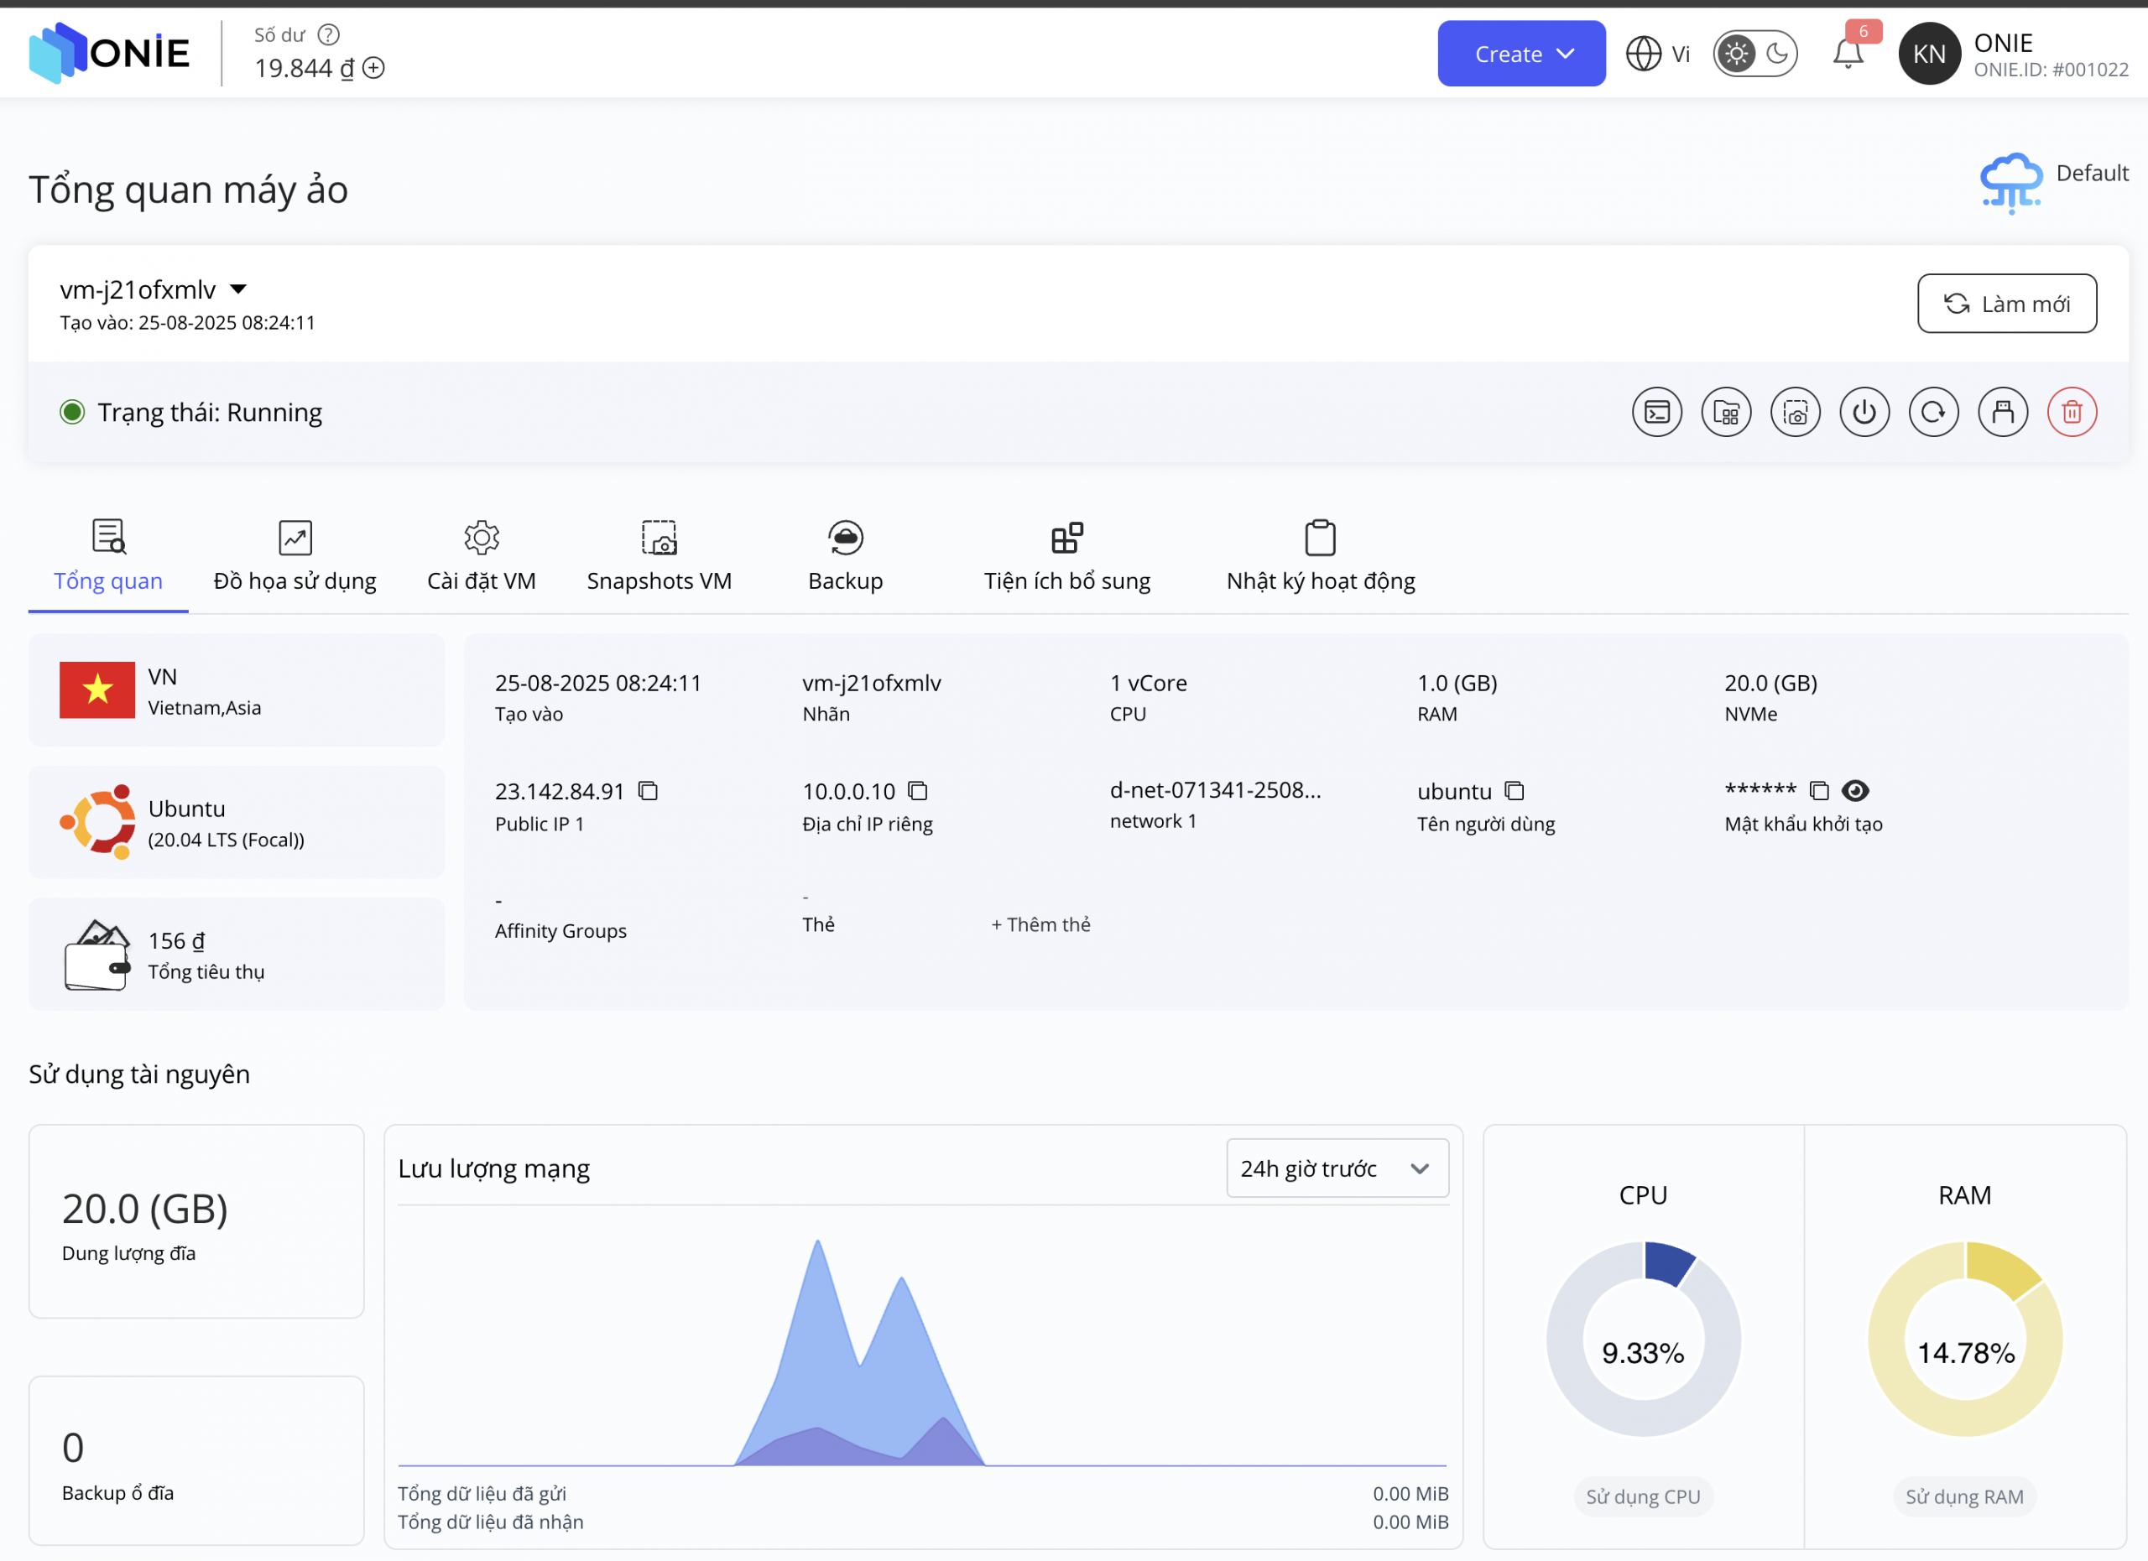Copy the username ubuntu

(x=1515, y=790)
